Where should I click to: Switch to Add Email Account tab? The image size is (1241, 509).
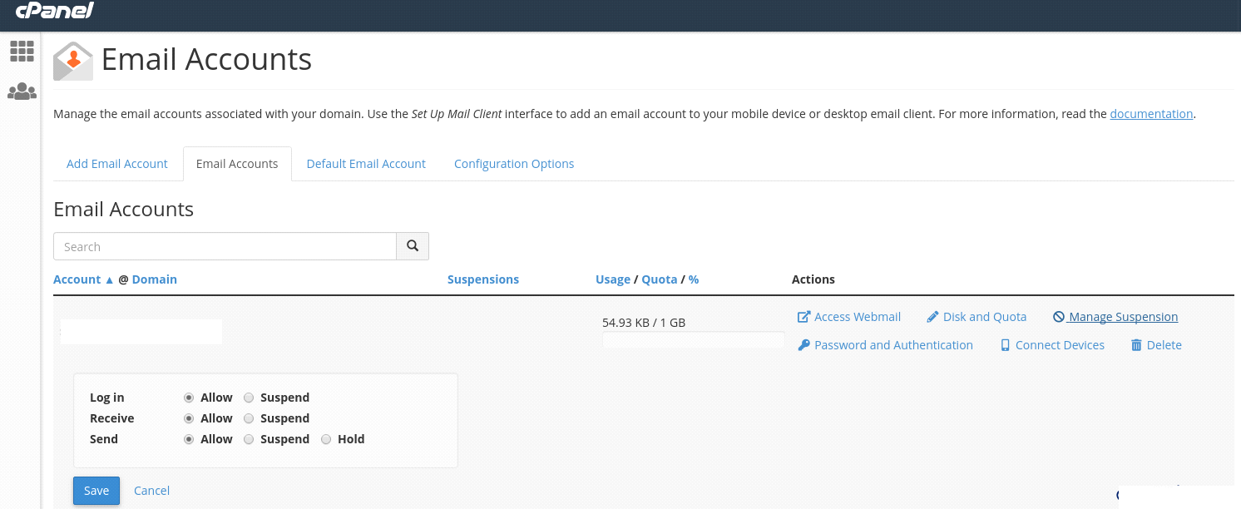[117, 164]
